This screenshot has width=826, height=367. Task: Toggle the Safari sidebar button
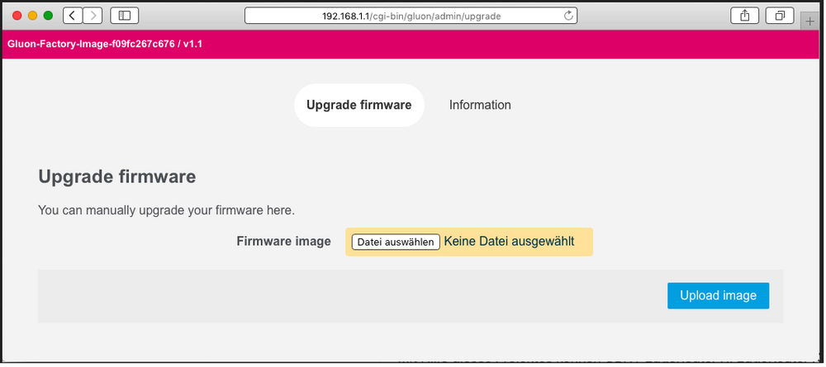pyautogui.click(x=125, y=16)
